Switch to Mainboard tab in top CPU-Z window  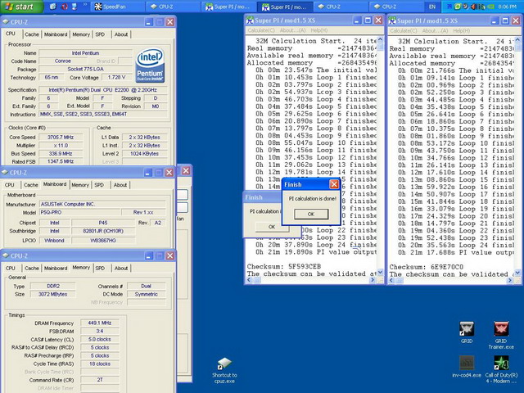click(x=56, y=34)
